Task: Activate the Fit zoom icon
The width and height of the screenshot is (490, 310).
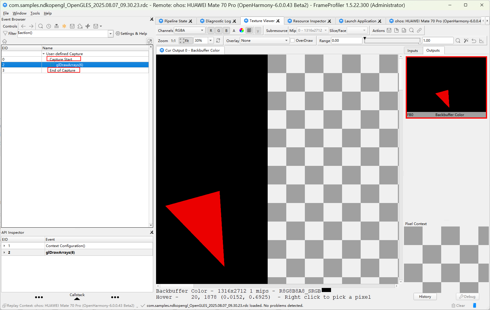Action: pos(185,41)
